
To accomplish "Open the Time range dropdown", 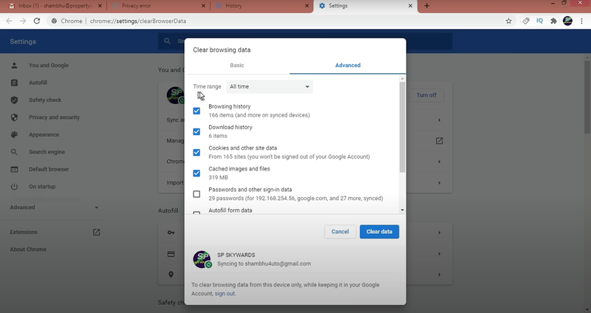I will 270,86.
